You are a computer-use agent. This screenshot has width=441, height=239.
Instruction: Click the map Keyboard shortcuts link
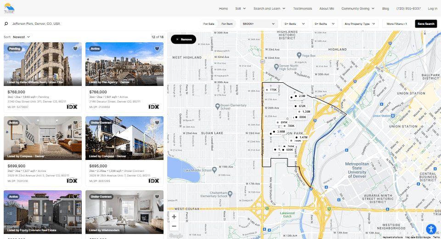[393, 237]
